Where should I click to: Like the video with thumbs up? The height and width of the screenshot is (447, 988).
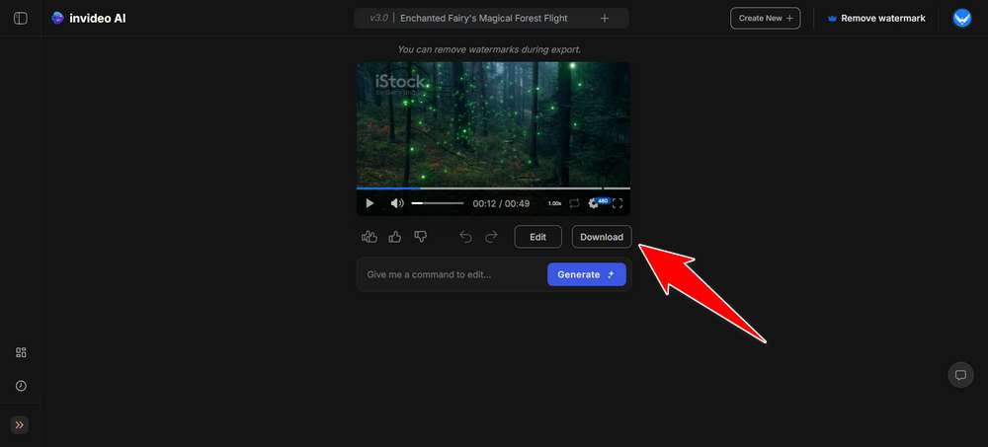(x=395, y=237)
